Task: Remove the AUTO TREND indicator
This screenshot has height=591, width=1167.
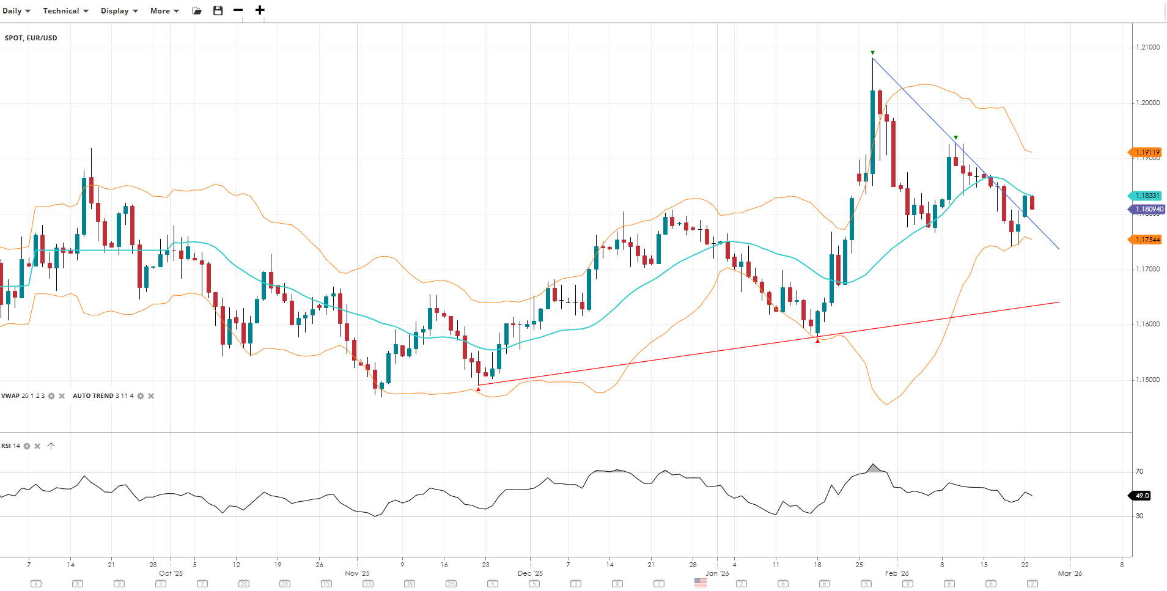Action: coord(151,396)
